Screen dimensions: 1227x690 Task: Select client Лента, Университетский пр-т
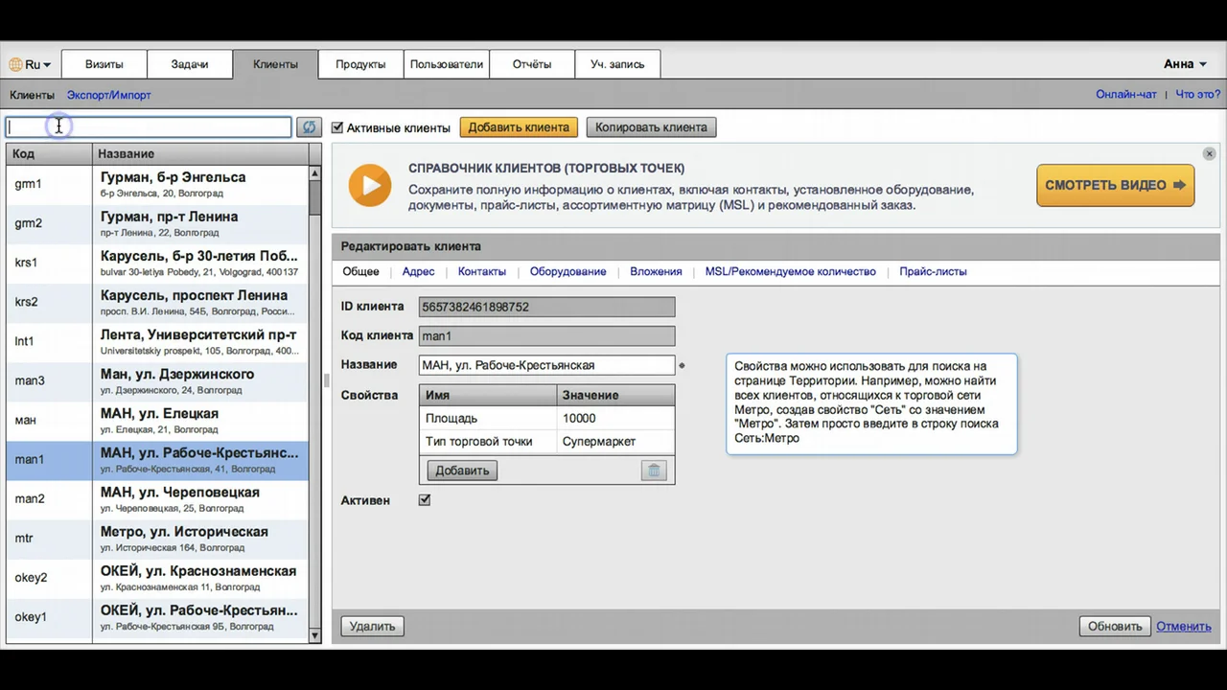(x=157, y=341)
